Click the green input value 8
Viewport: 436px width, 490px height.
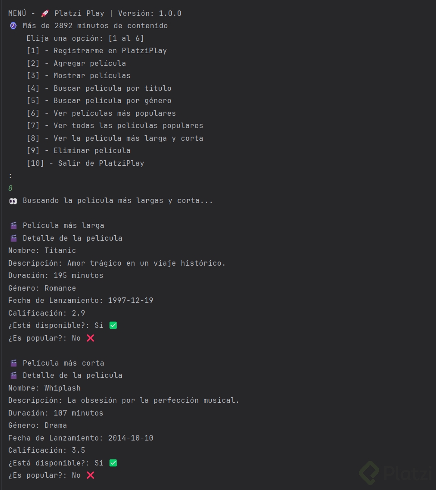coord(10,188)
